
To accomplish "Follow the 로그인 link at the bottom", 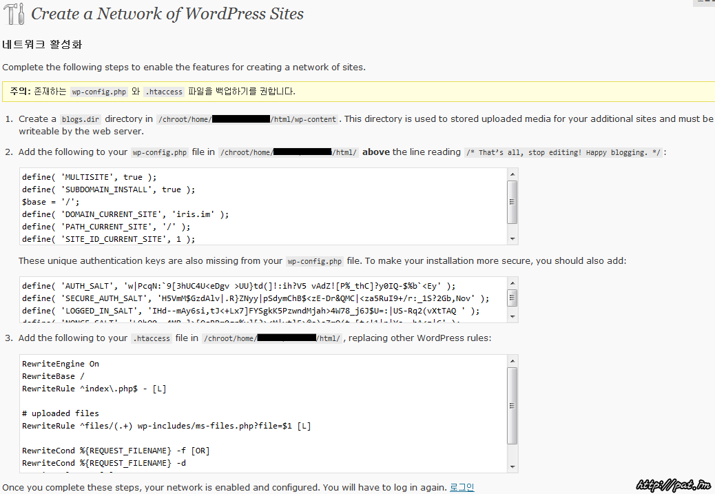I will (x=462, y=487).
